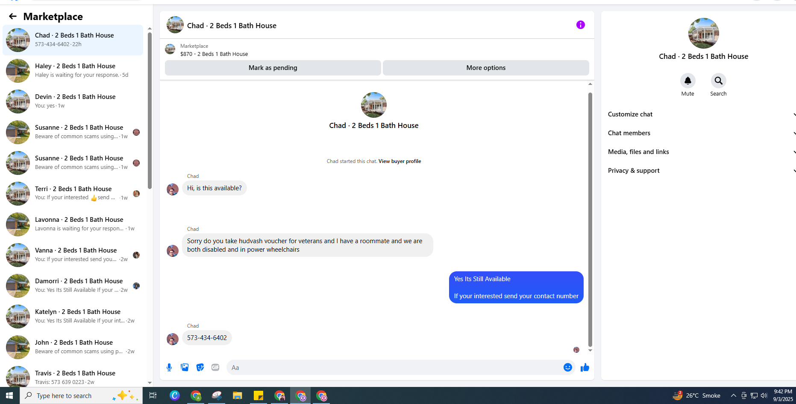
Task: Switch to Chrome with green A profile
Action: pos(196,395)
